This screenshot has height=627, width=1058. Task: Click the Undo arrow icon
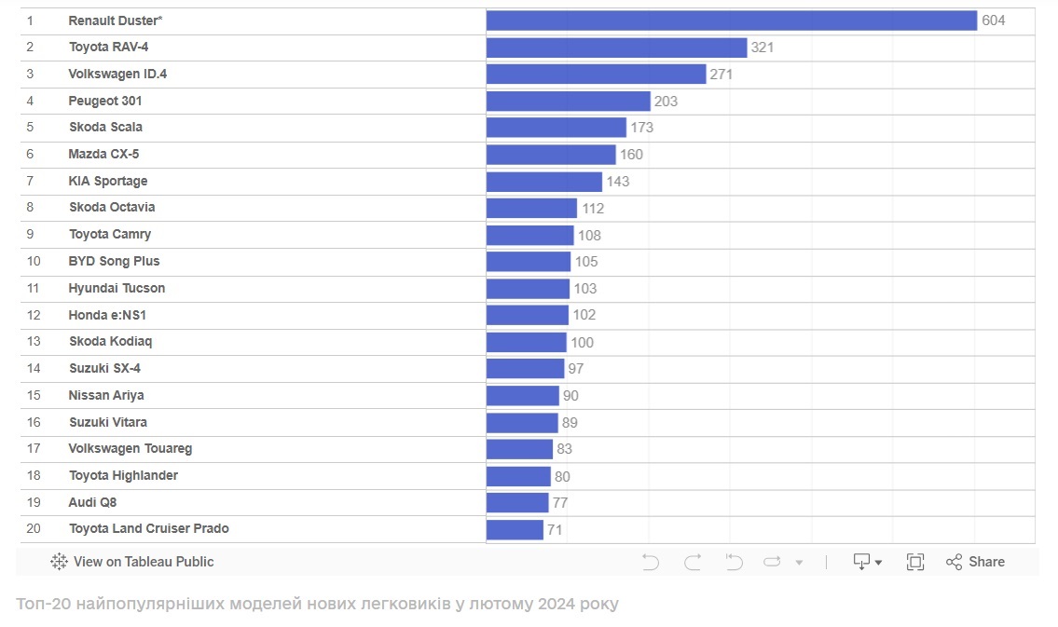[x=651, y=562]
